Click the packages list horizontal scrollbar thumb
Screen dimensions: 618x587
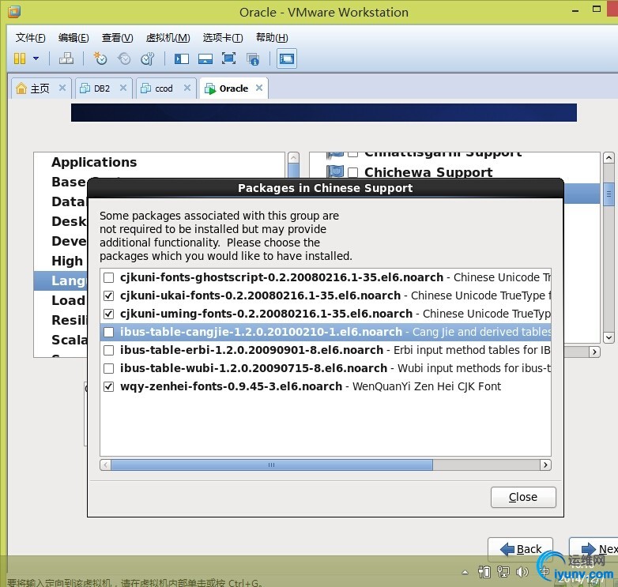point(272,465)
